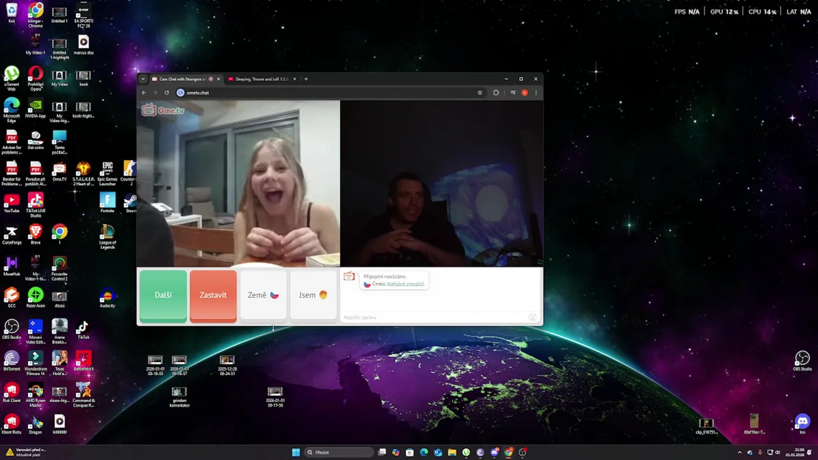
Task: Open the Opera browser desktop shortcut
Action: click(x=36, y=79)
